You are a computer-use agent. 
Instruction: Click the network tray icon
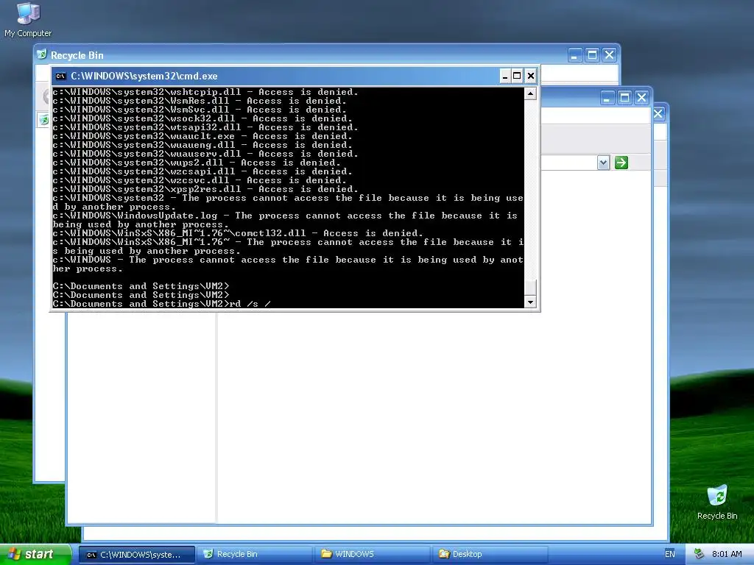699,555
